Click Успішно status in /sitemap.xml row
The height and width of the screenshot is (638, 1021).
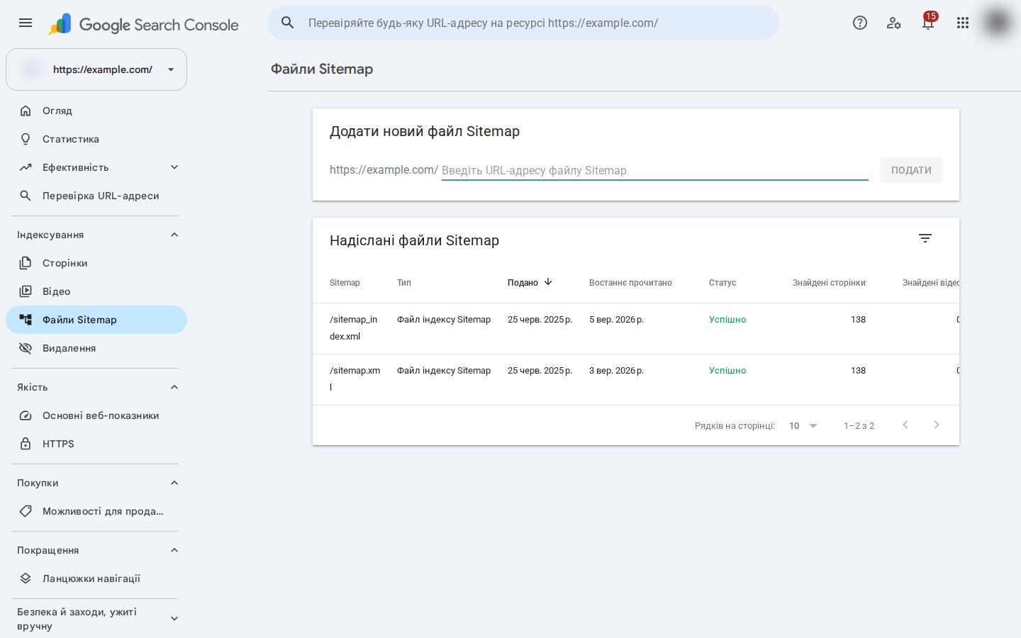[727, 371]
